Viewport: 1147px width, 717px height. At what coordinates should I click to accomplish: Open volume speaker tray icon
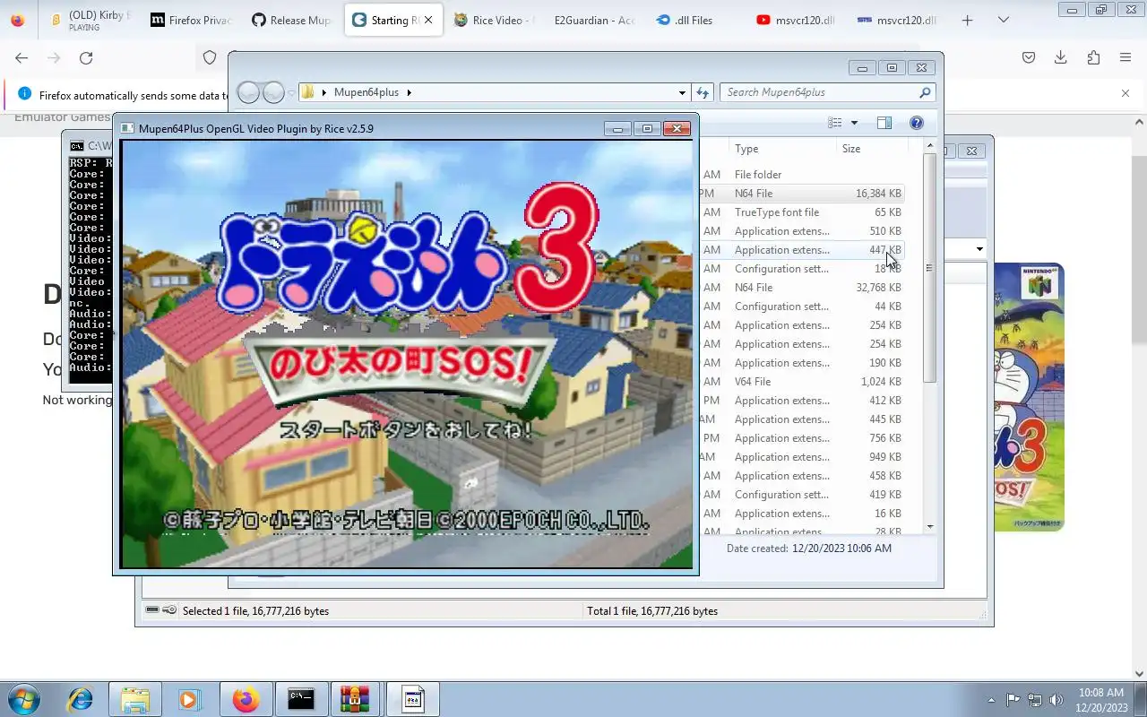1056,700
